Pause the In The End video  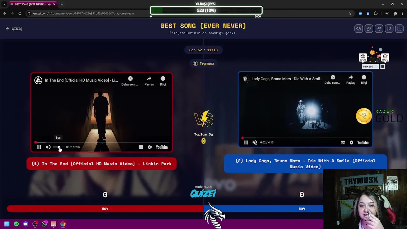[39, 147]
